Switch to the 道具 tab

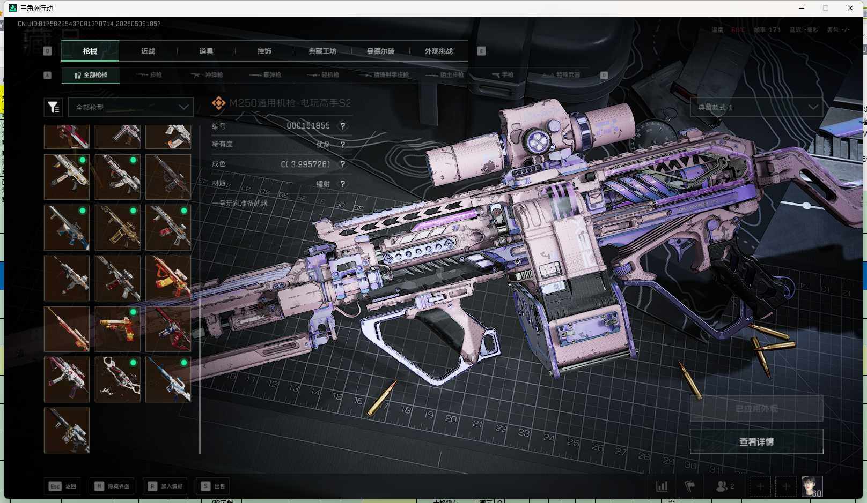tap(206, 51)
